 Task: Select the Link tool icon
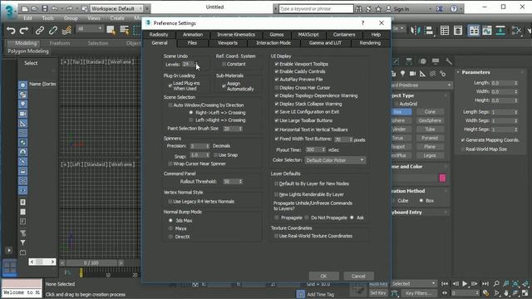(x=40, y=31)
